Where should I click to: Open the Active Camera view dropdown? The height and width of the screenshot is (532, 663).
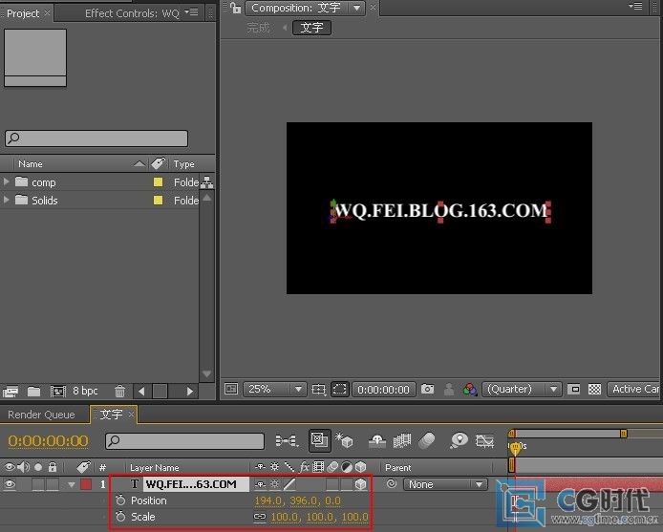633,389
